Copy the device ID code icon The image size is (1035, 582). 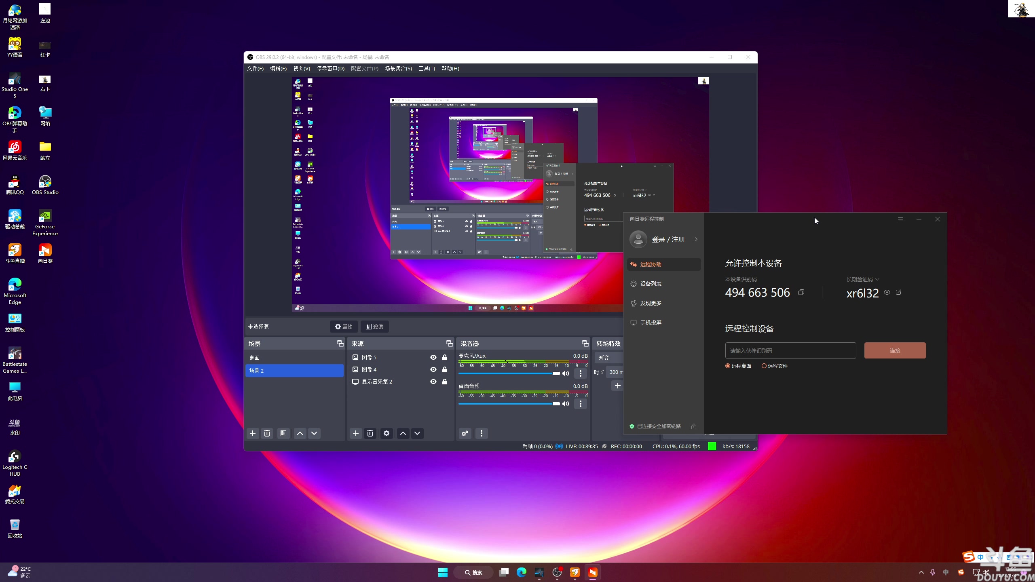point(801,292)
